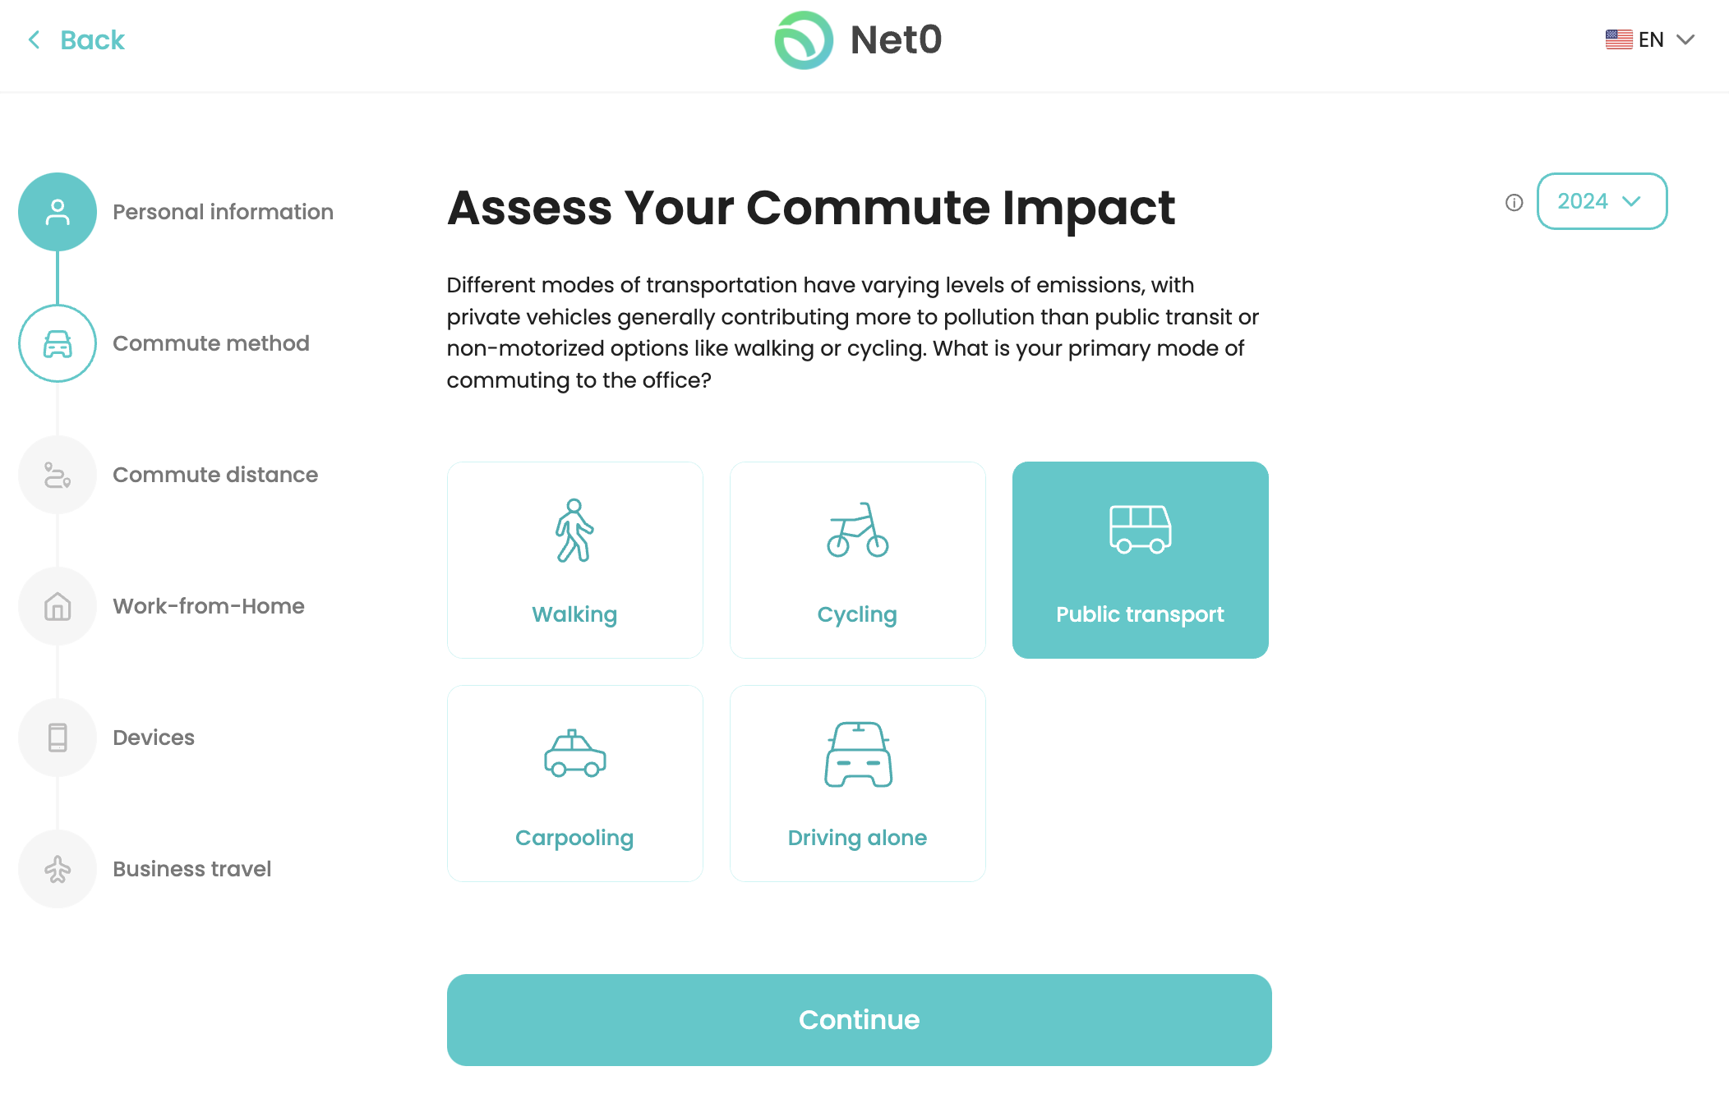The height and width of the screenshot is (1094, 1729).
Task: Expand the 2024 year dropdown
Action: pyautogui.click(x=1601, y=201)
